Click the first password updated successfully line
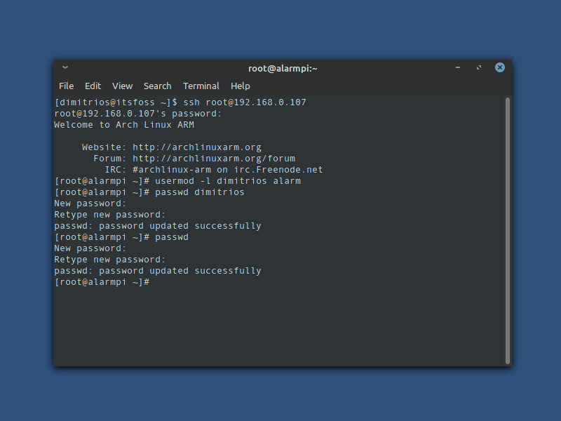Screen dimensions: 561x421 coord(158,226)
